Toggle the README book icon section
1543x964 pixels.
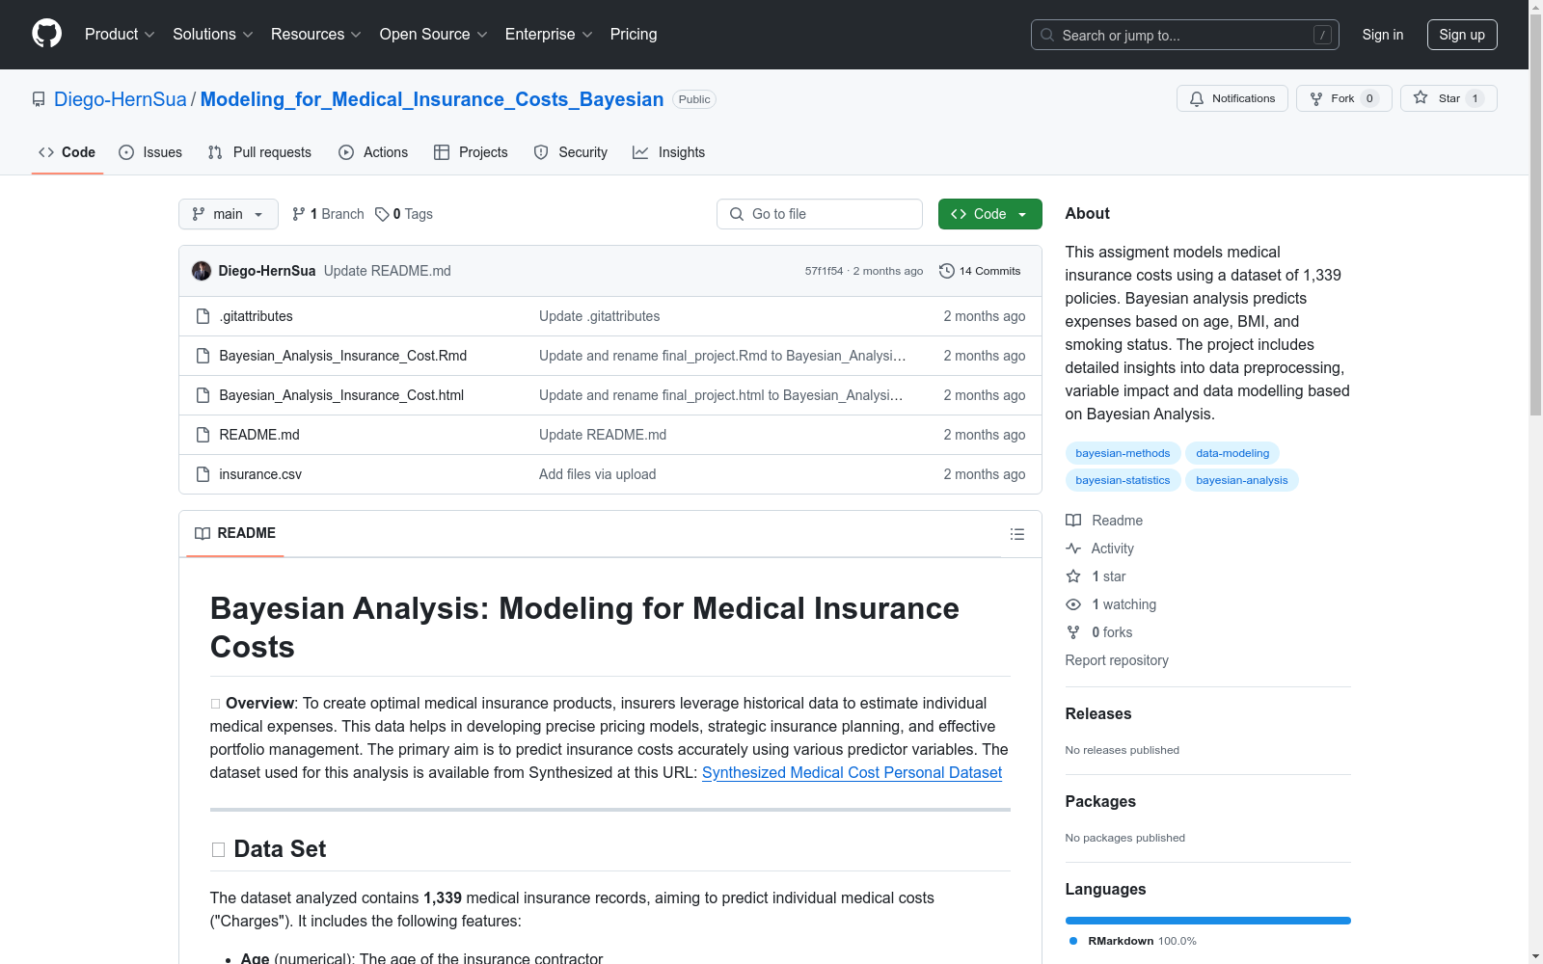click(x=203, y=533)
